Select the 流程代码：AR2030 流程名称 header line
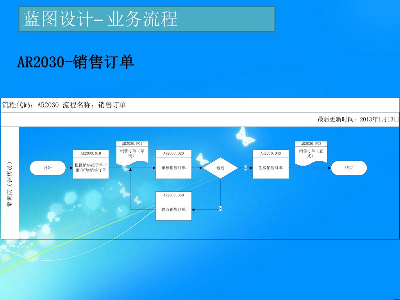 tap(64, 105)
